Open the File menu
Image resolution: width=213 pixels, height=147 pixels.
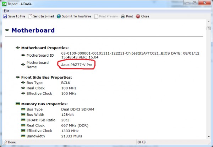point(6,11)
